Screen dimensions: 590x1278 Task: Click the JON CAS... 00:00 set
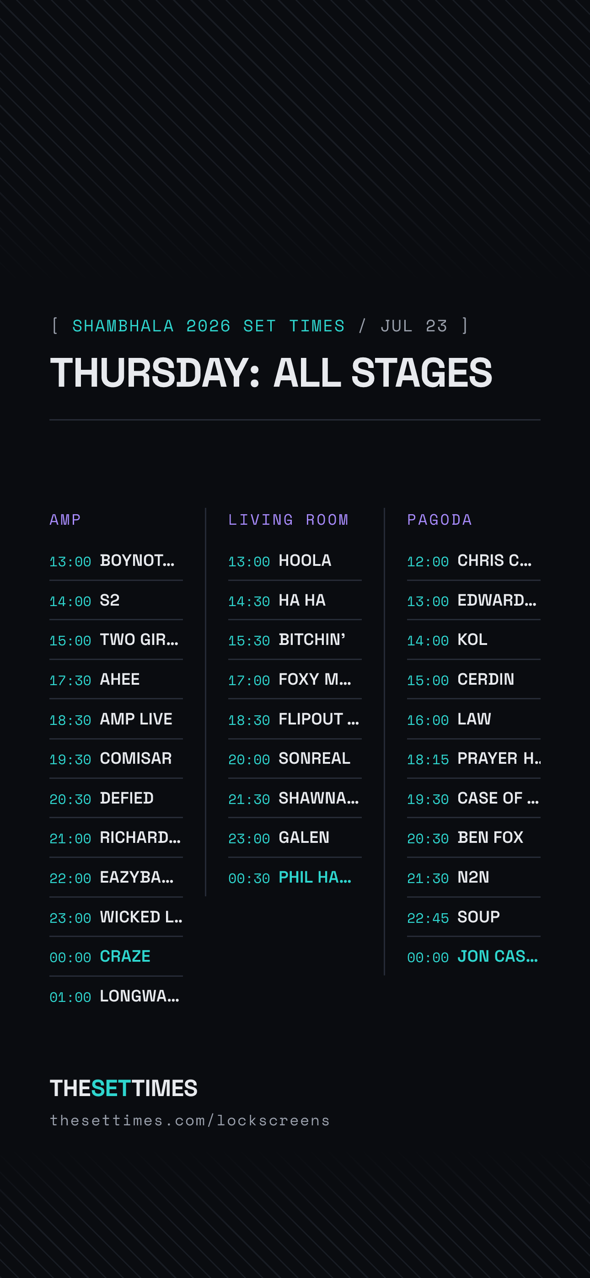tap(474, 957)
